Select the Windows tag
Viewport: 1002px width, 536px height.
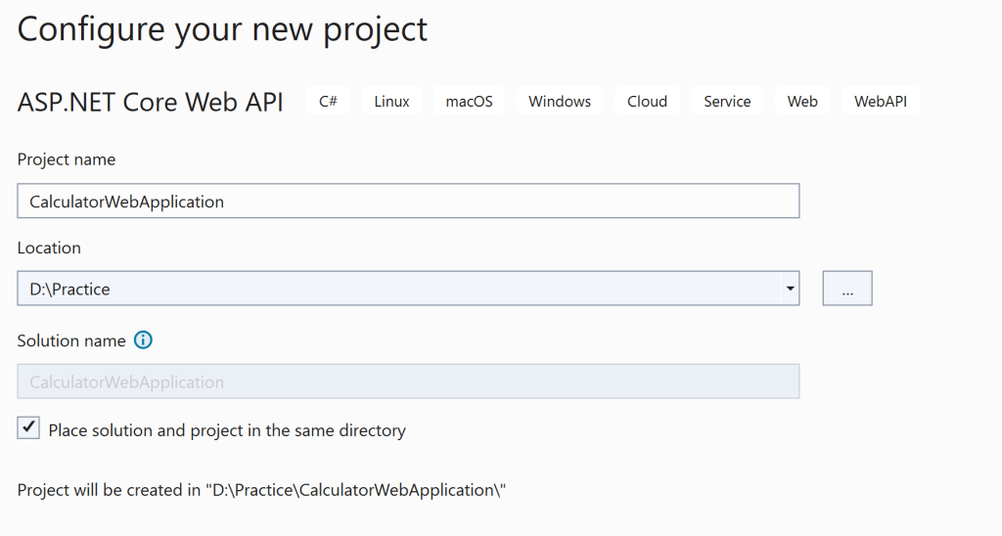coord(560,101)
